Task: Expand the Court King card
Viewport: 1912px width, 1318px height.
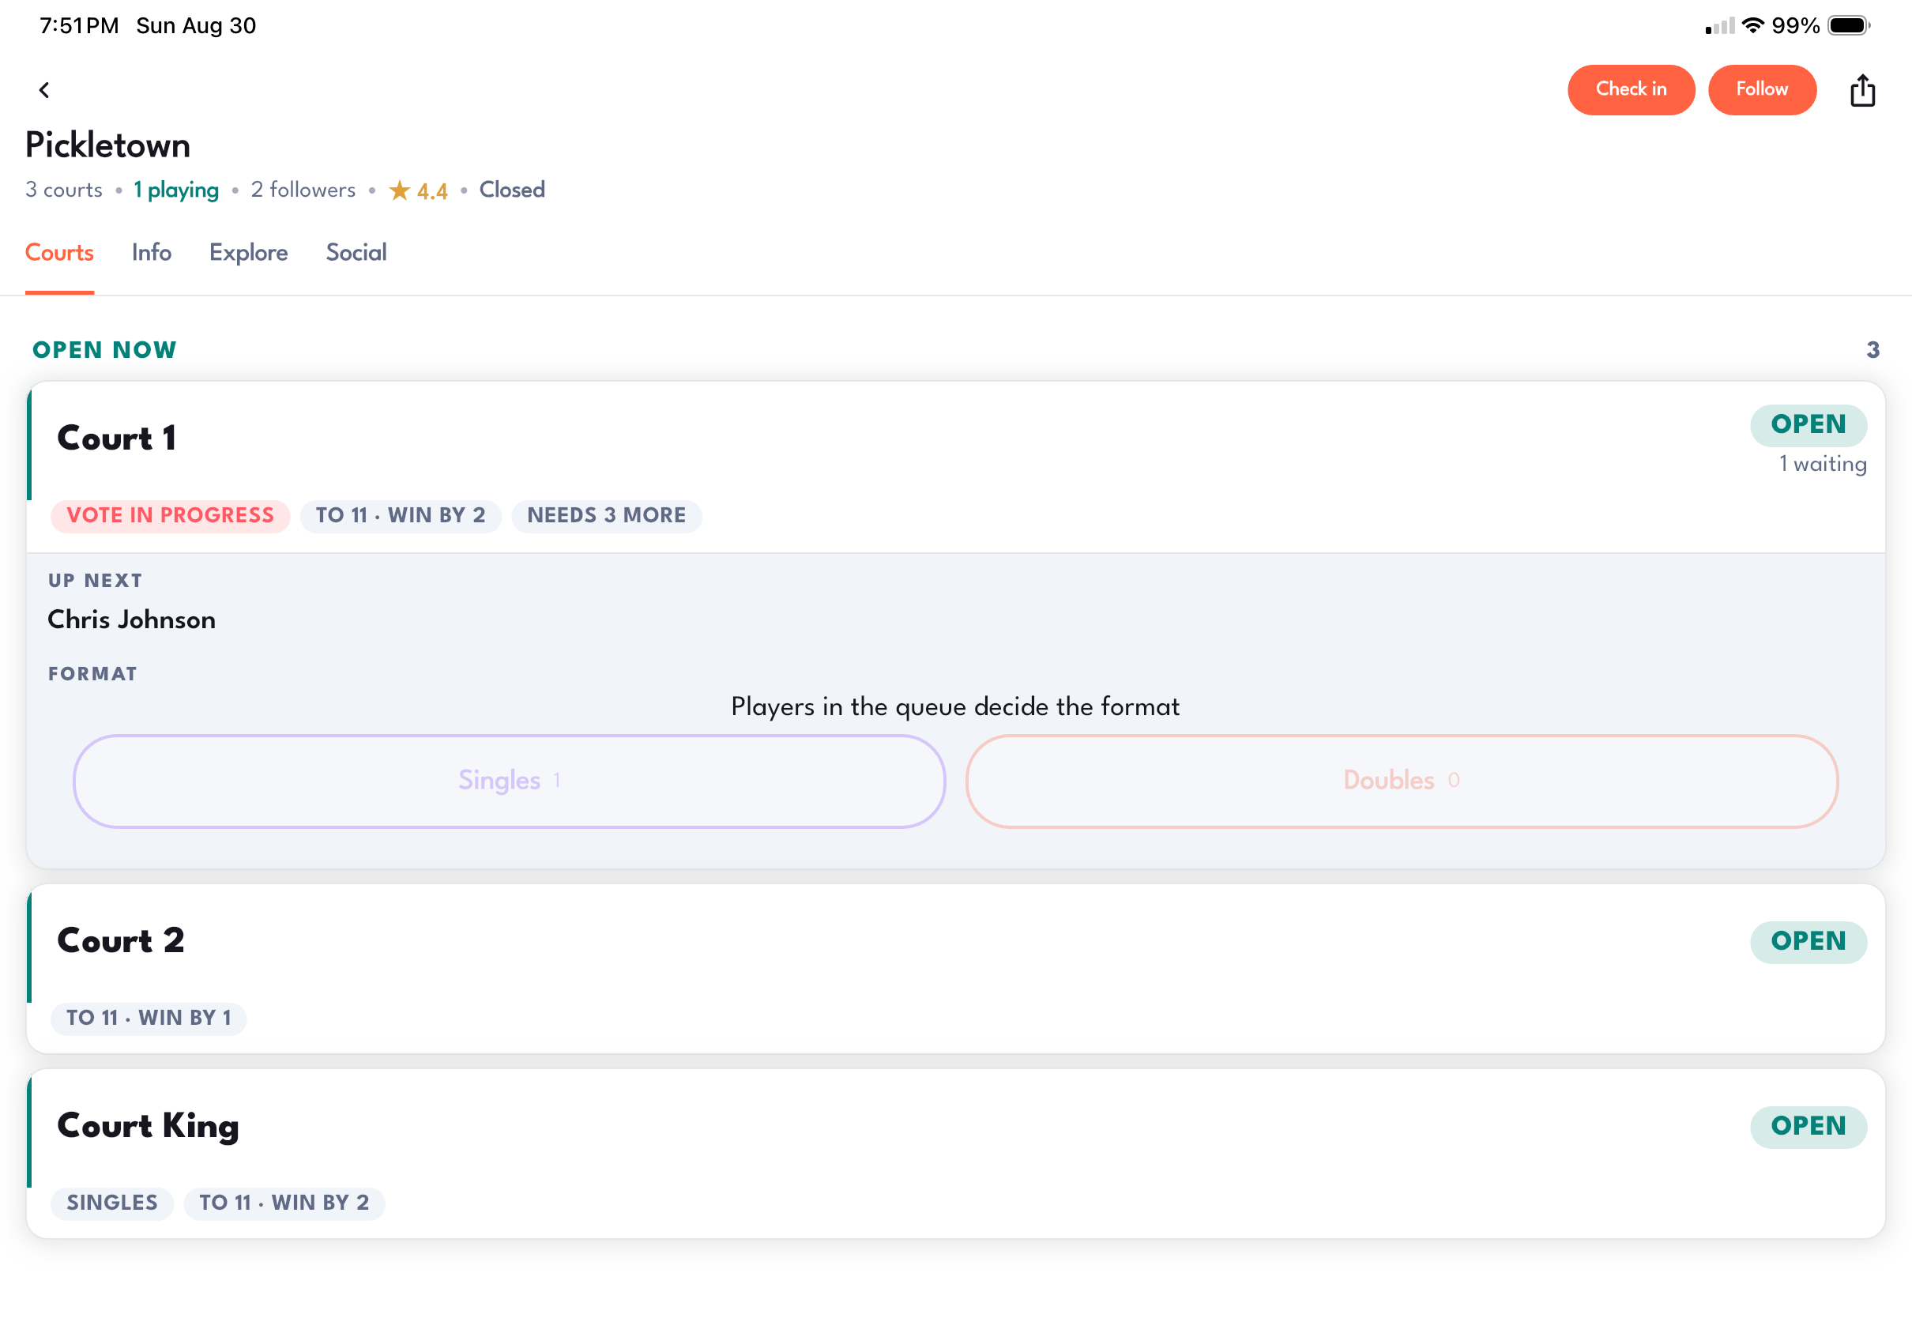Action: (x=956, y=1154)
